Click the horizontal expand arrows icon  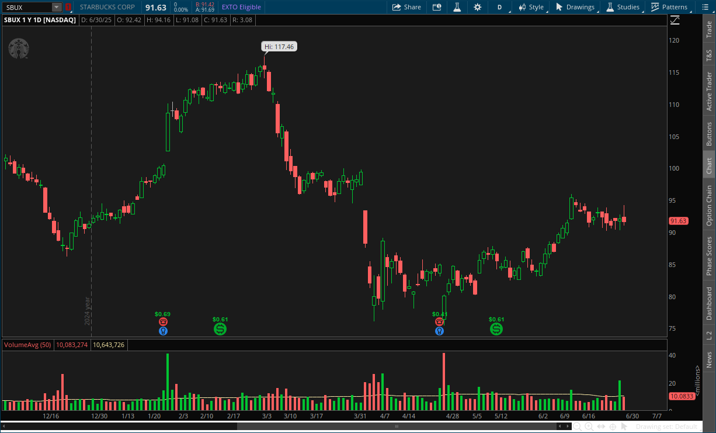click(601, 427)
